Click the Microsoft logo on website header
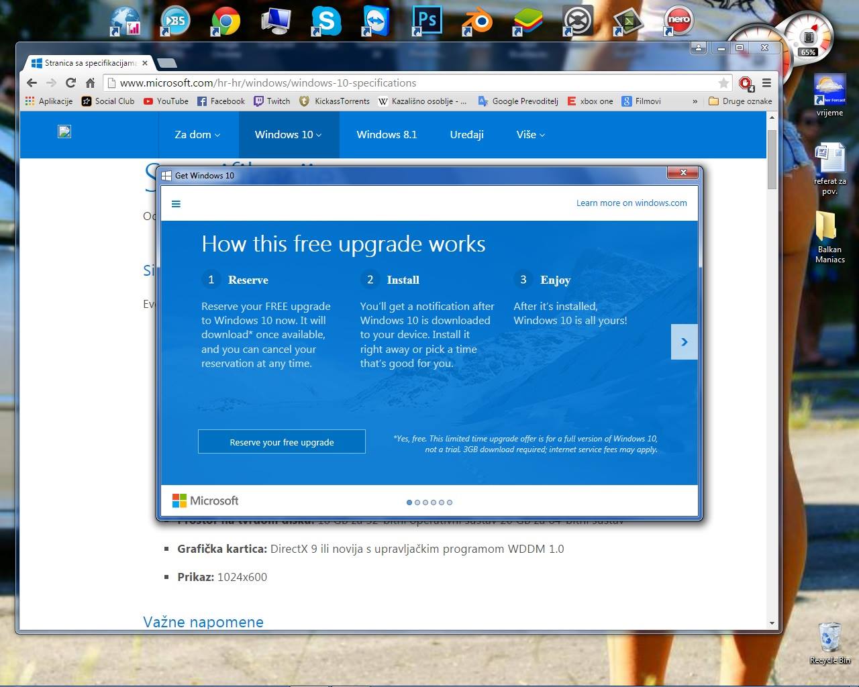Screen dimensions: 859x687 tap(64, 131)
